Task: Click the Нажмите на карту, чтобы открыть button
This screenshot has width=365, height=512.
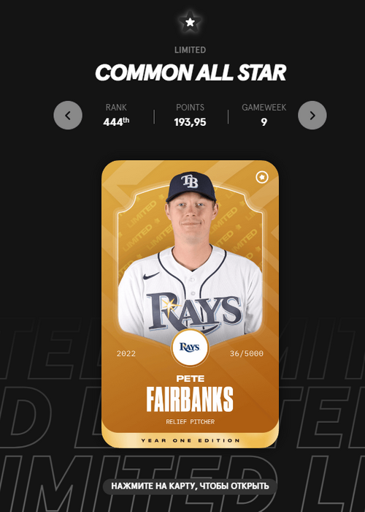Action: click(190, 486)
